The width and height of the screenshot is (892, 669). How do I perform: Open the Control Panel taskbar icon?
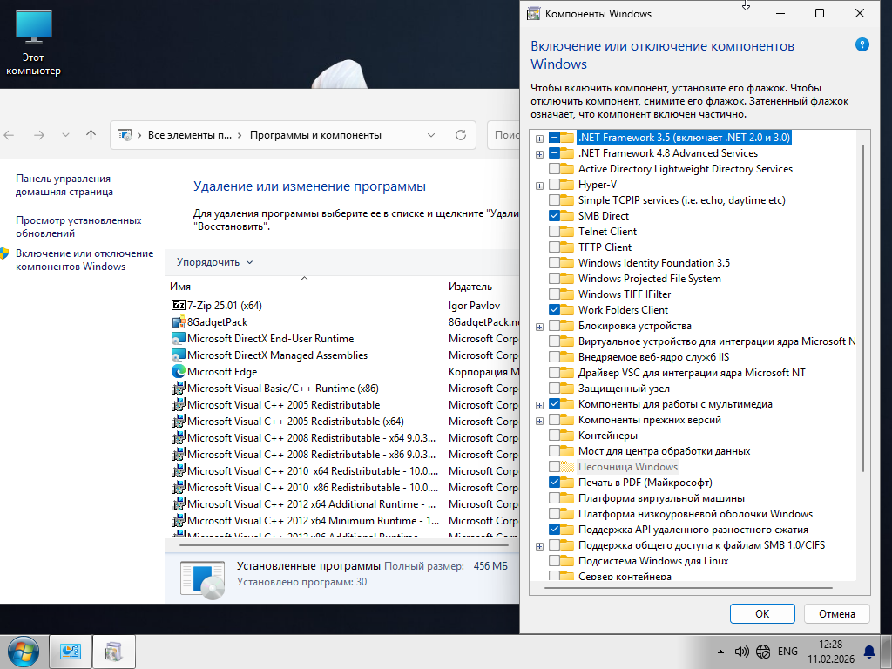pyautogui.click(x=71, y=652)
